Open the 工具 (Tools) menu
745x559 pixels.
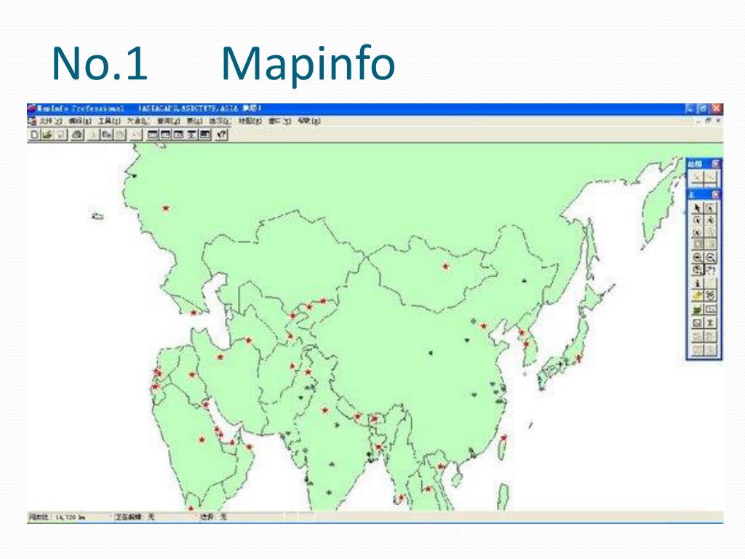[109, 122]
